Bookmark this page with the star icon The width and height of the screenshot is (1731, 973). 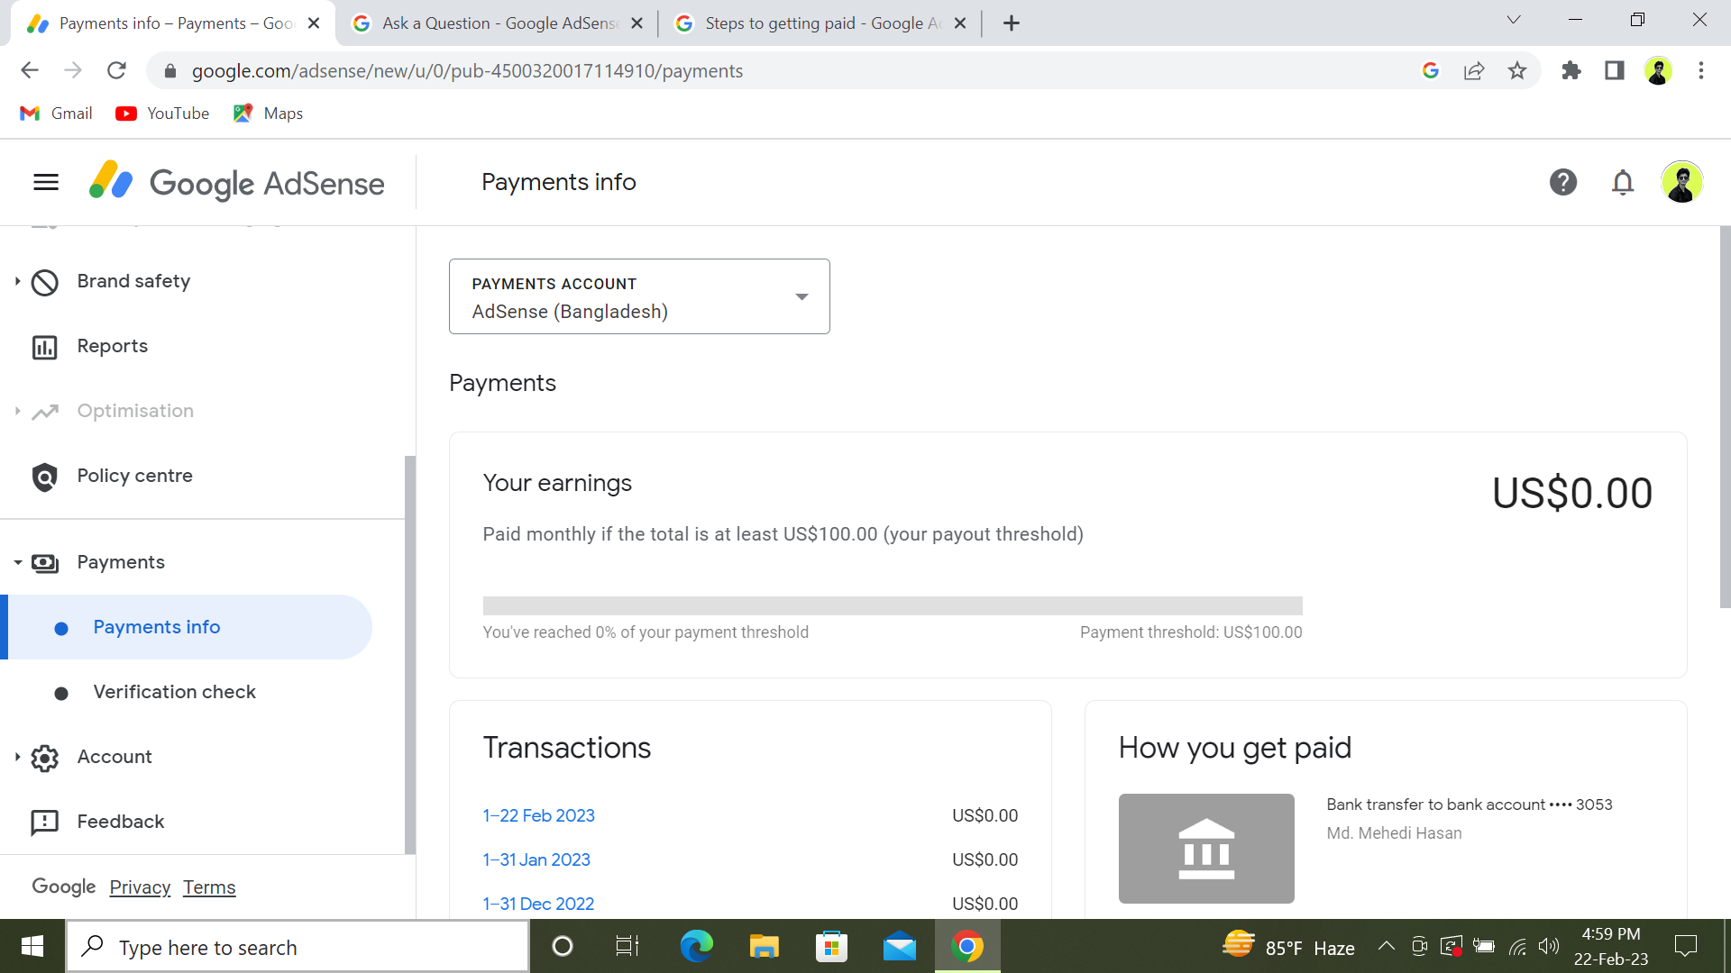tap(1517, 71)
